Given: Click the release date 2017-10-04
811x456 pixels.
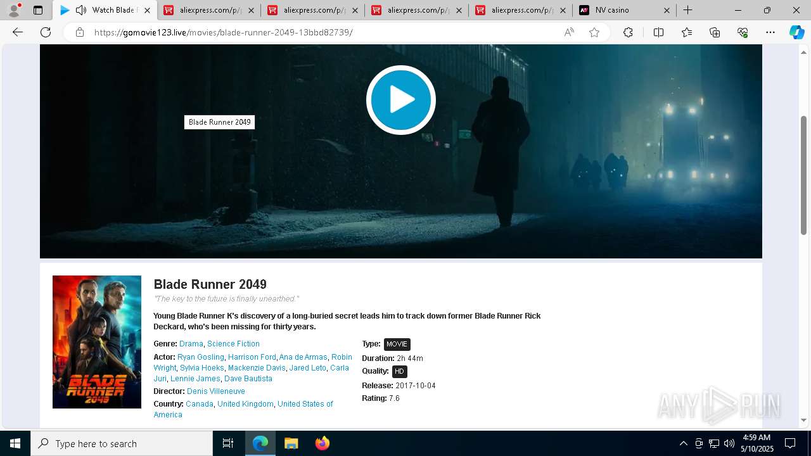Looking at the screenshot, I should 416,386.
